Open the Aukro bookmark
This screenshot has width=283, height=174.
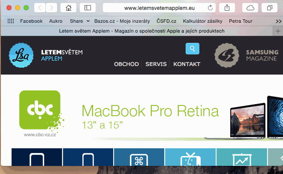[56, 21]
